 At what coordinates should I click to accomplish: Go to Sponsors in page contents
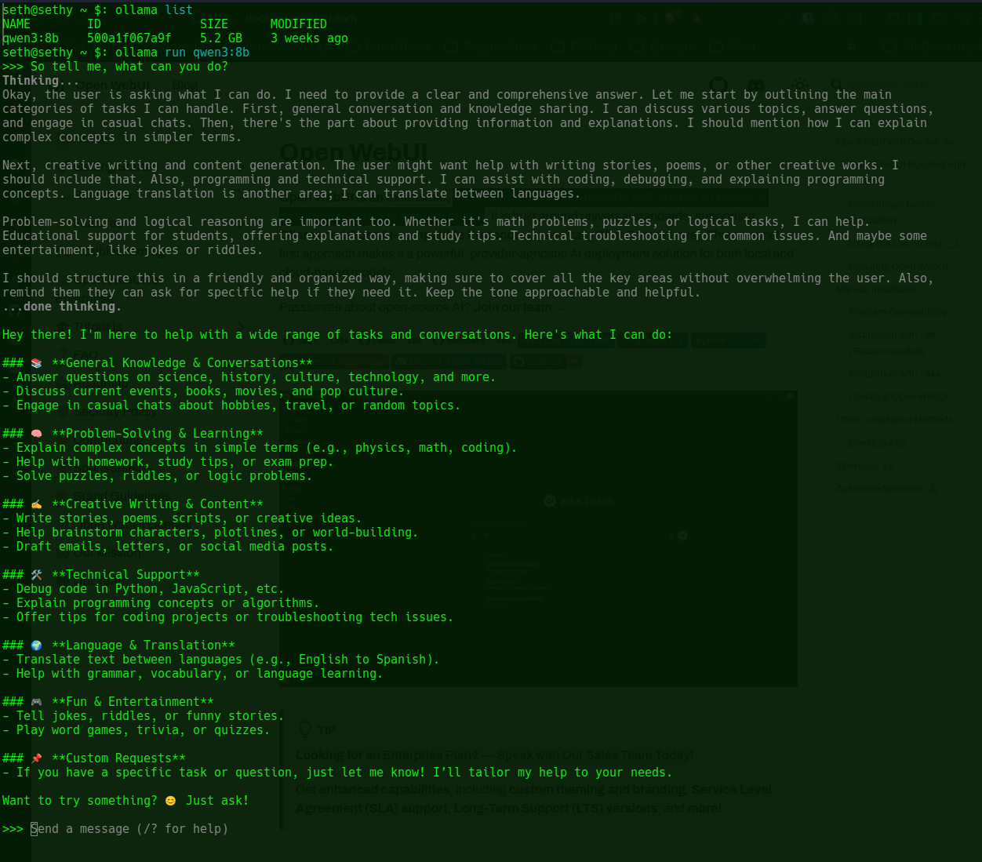click(x=864, y=466)
